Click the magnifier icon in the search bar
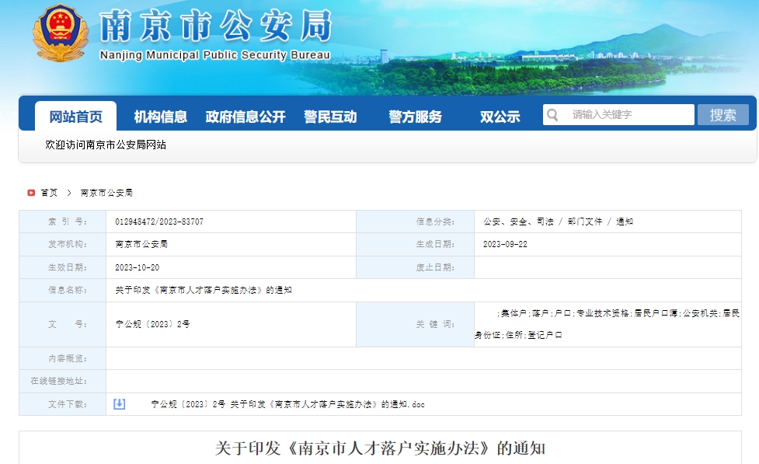 click(553, 113)
